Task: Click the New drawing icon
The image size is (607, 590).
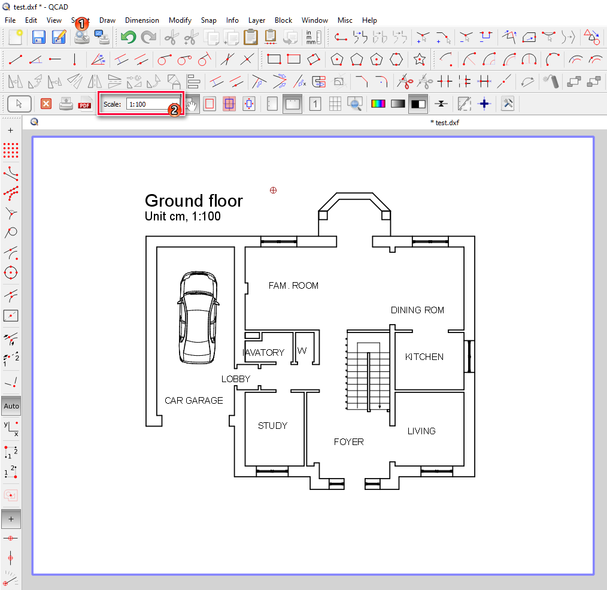Action: pos(16,37)
